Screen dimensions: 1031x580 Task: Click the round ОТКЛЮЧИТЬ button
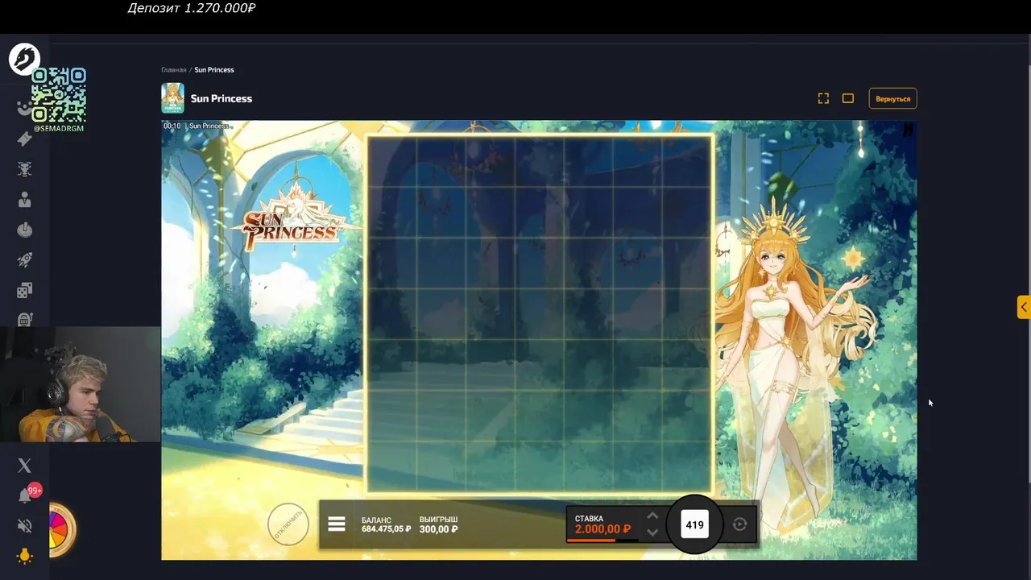pos(288,524)
